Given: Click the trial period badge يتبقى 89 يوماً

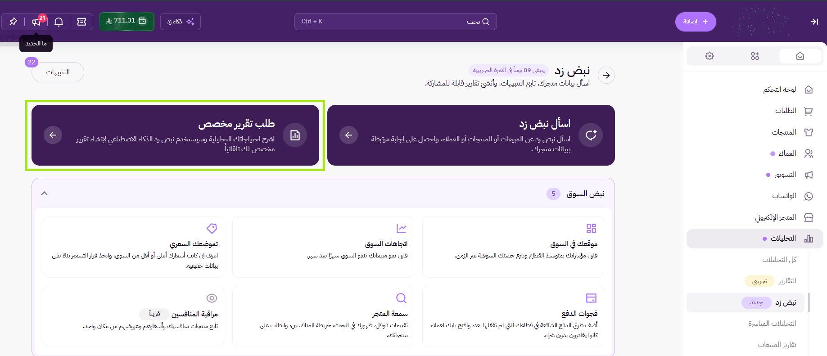Looking at the screenshot, I should point(509,70).
